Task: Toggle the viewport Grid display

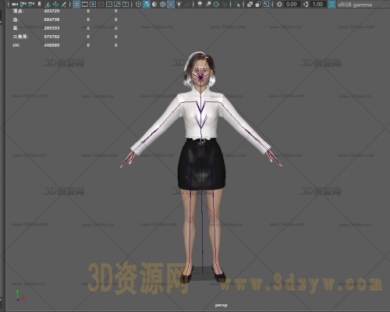Action: [x=76, y=4]
